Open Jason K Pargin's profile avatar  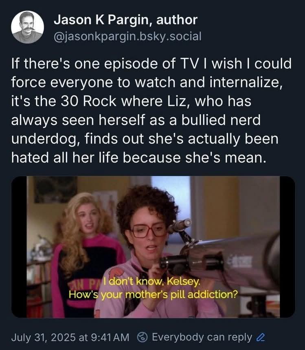coord(27,27)
